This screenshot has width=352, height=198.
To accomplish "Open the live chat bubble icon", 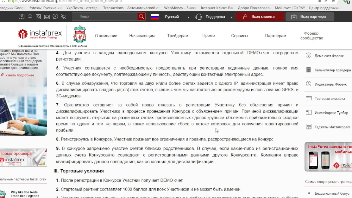I will [55, 17].
